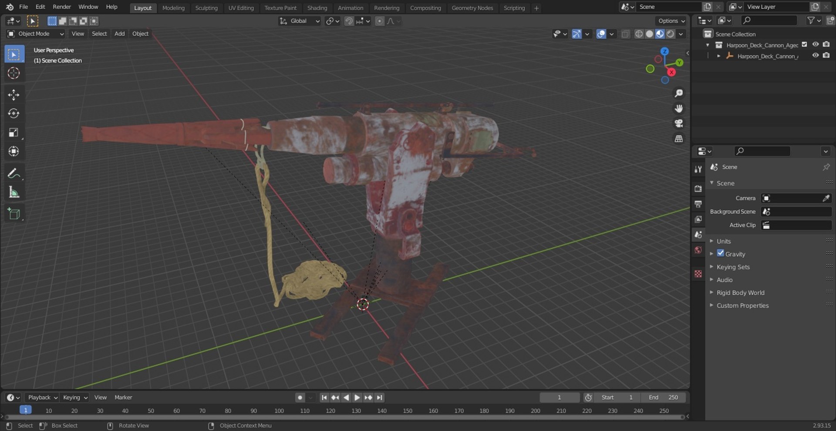This screenshot has width=836, height=431.
Task: Click the zoom magnifier viewport icon
Action: (679, 94)
